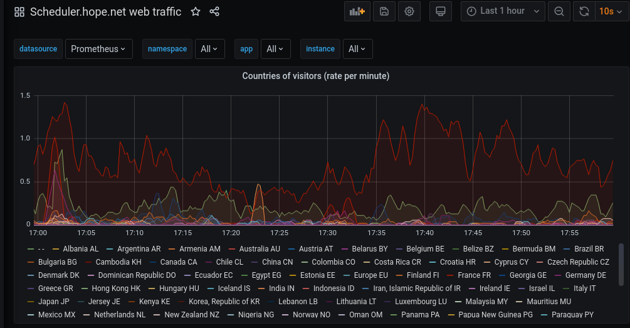Viewport: 630px width, 328px height.
Task: Select Luxembourg LU legend entry
Action: [421, 302]
